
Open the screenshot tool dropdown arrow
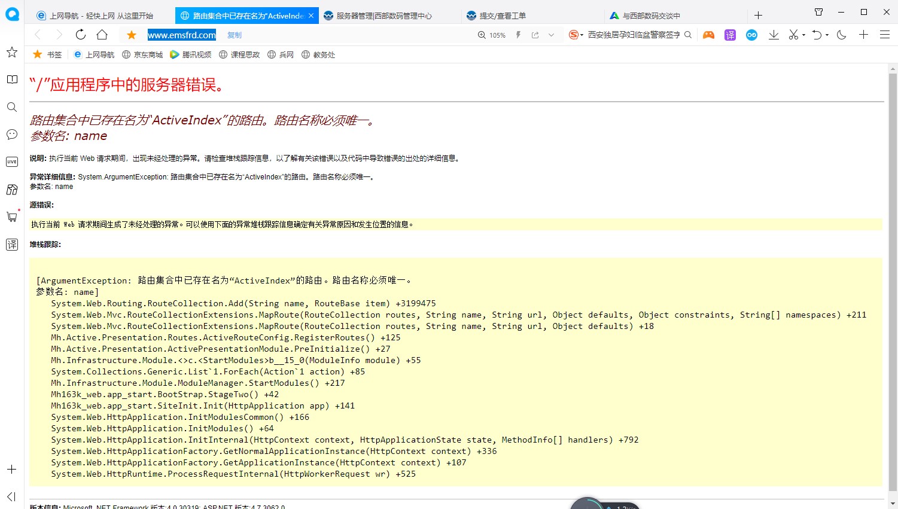click(x=803, y=35)
